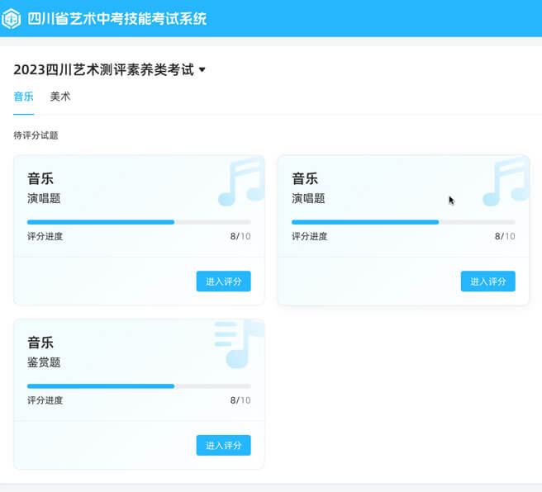Image resolution: width=542 pixels, height=492 pixels.
Task: Click 进入评分 on the 鉴赏题 card
Action: coord(224,445)
